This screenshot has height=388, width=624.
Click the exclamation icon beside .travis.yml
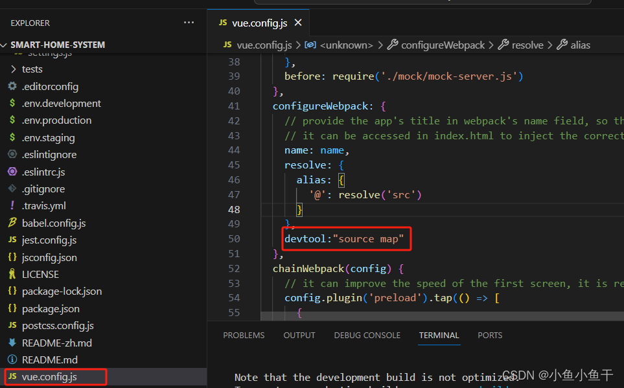pyautogui.click(x=12, y=205)
